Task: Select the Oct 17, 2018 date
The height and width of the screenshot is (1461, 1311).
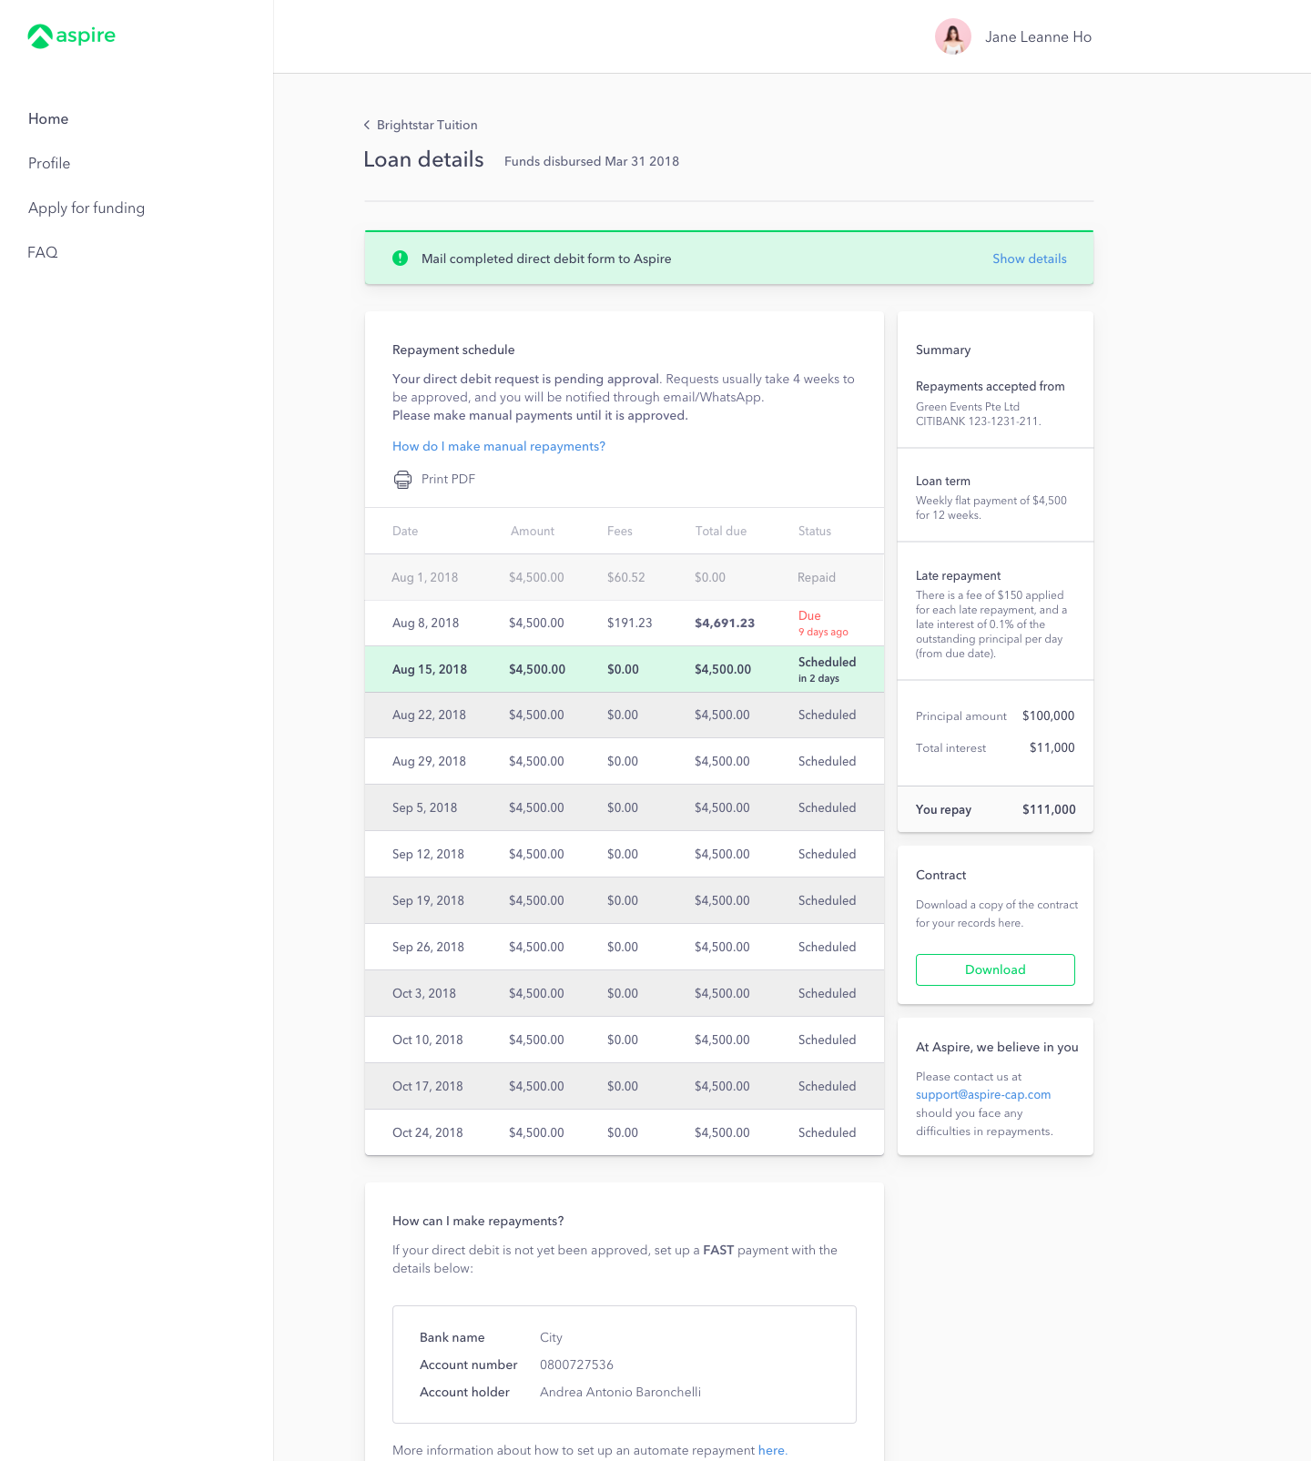Action: point(428,1086)
